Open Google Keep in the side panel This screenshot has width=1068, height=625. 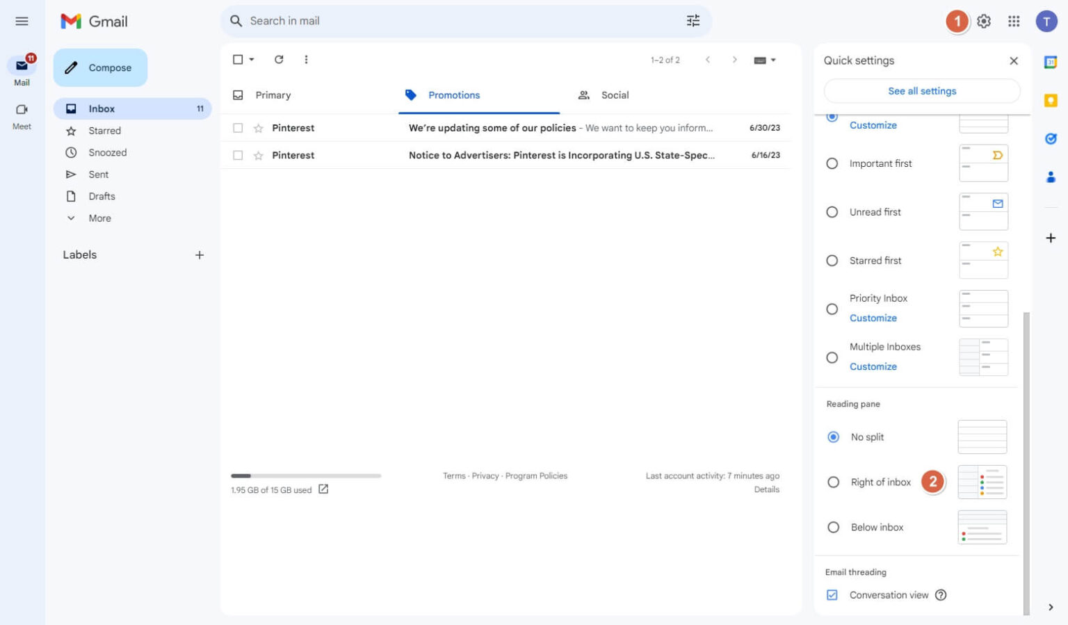[x=1051, y=100]
